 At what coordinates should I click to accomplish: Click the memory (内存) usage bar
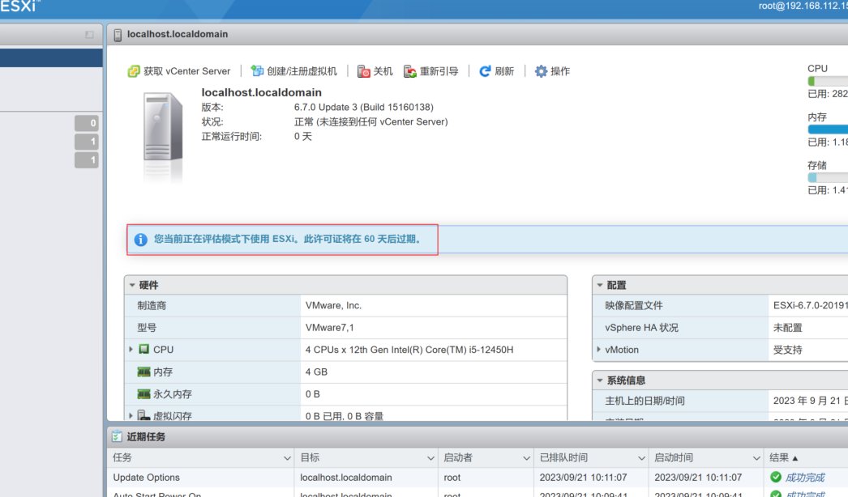coord(828,130)
